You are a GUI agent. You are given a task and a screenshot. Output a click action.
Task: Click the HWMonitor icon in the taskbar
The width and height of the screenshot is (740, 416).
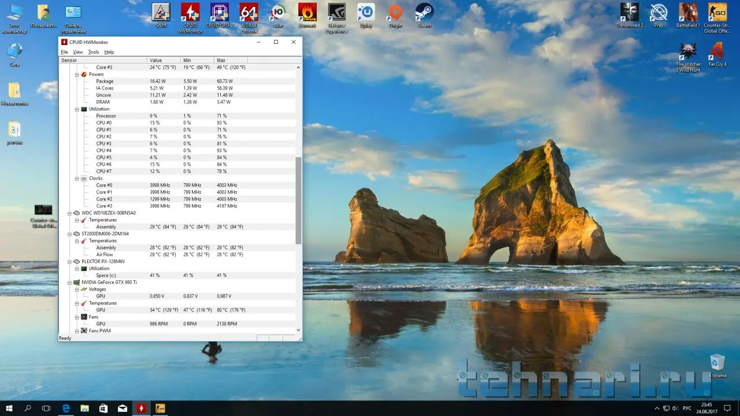[x=141, y=408]
